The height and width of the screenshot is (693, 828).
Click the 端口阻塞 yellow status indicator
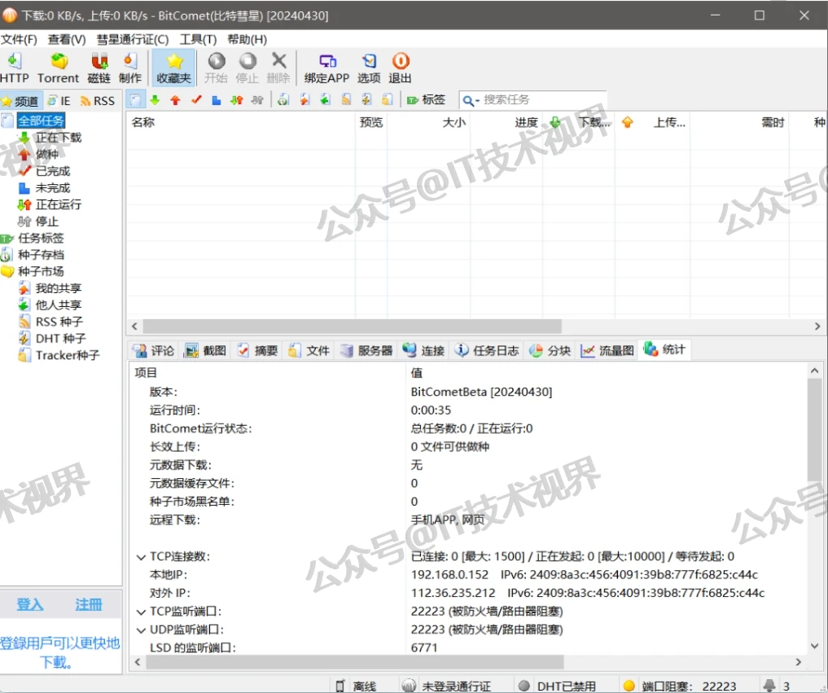click(x=629, y=686)
